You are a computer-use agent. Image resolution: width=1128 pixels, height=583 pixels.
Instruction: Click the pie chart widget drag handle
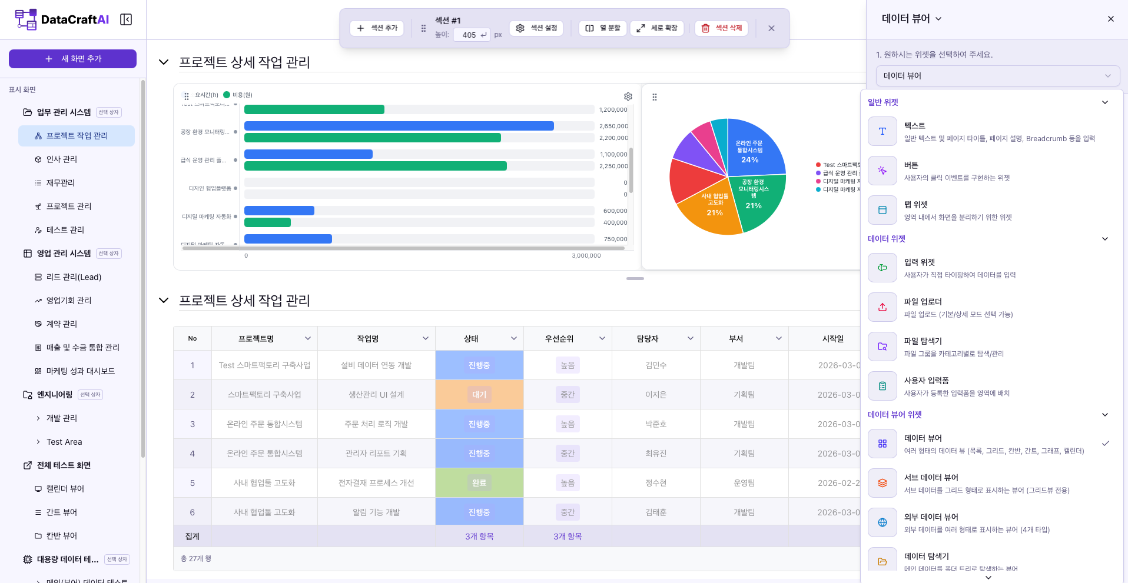[655, 97]
